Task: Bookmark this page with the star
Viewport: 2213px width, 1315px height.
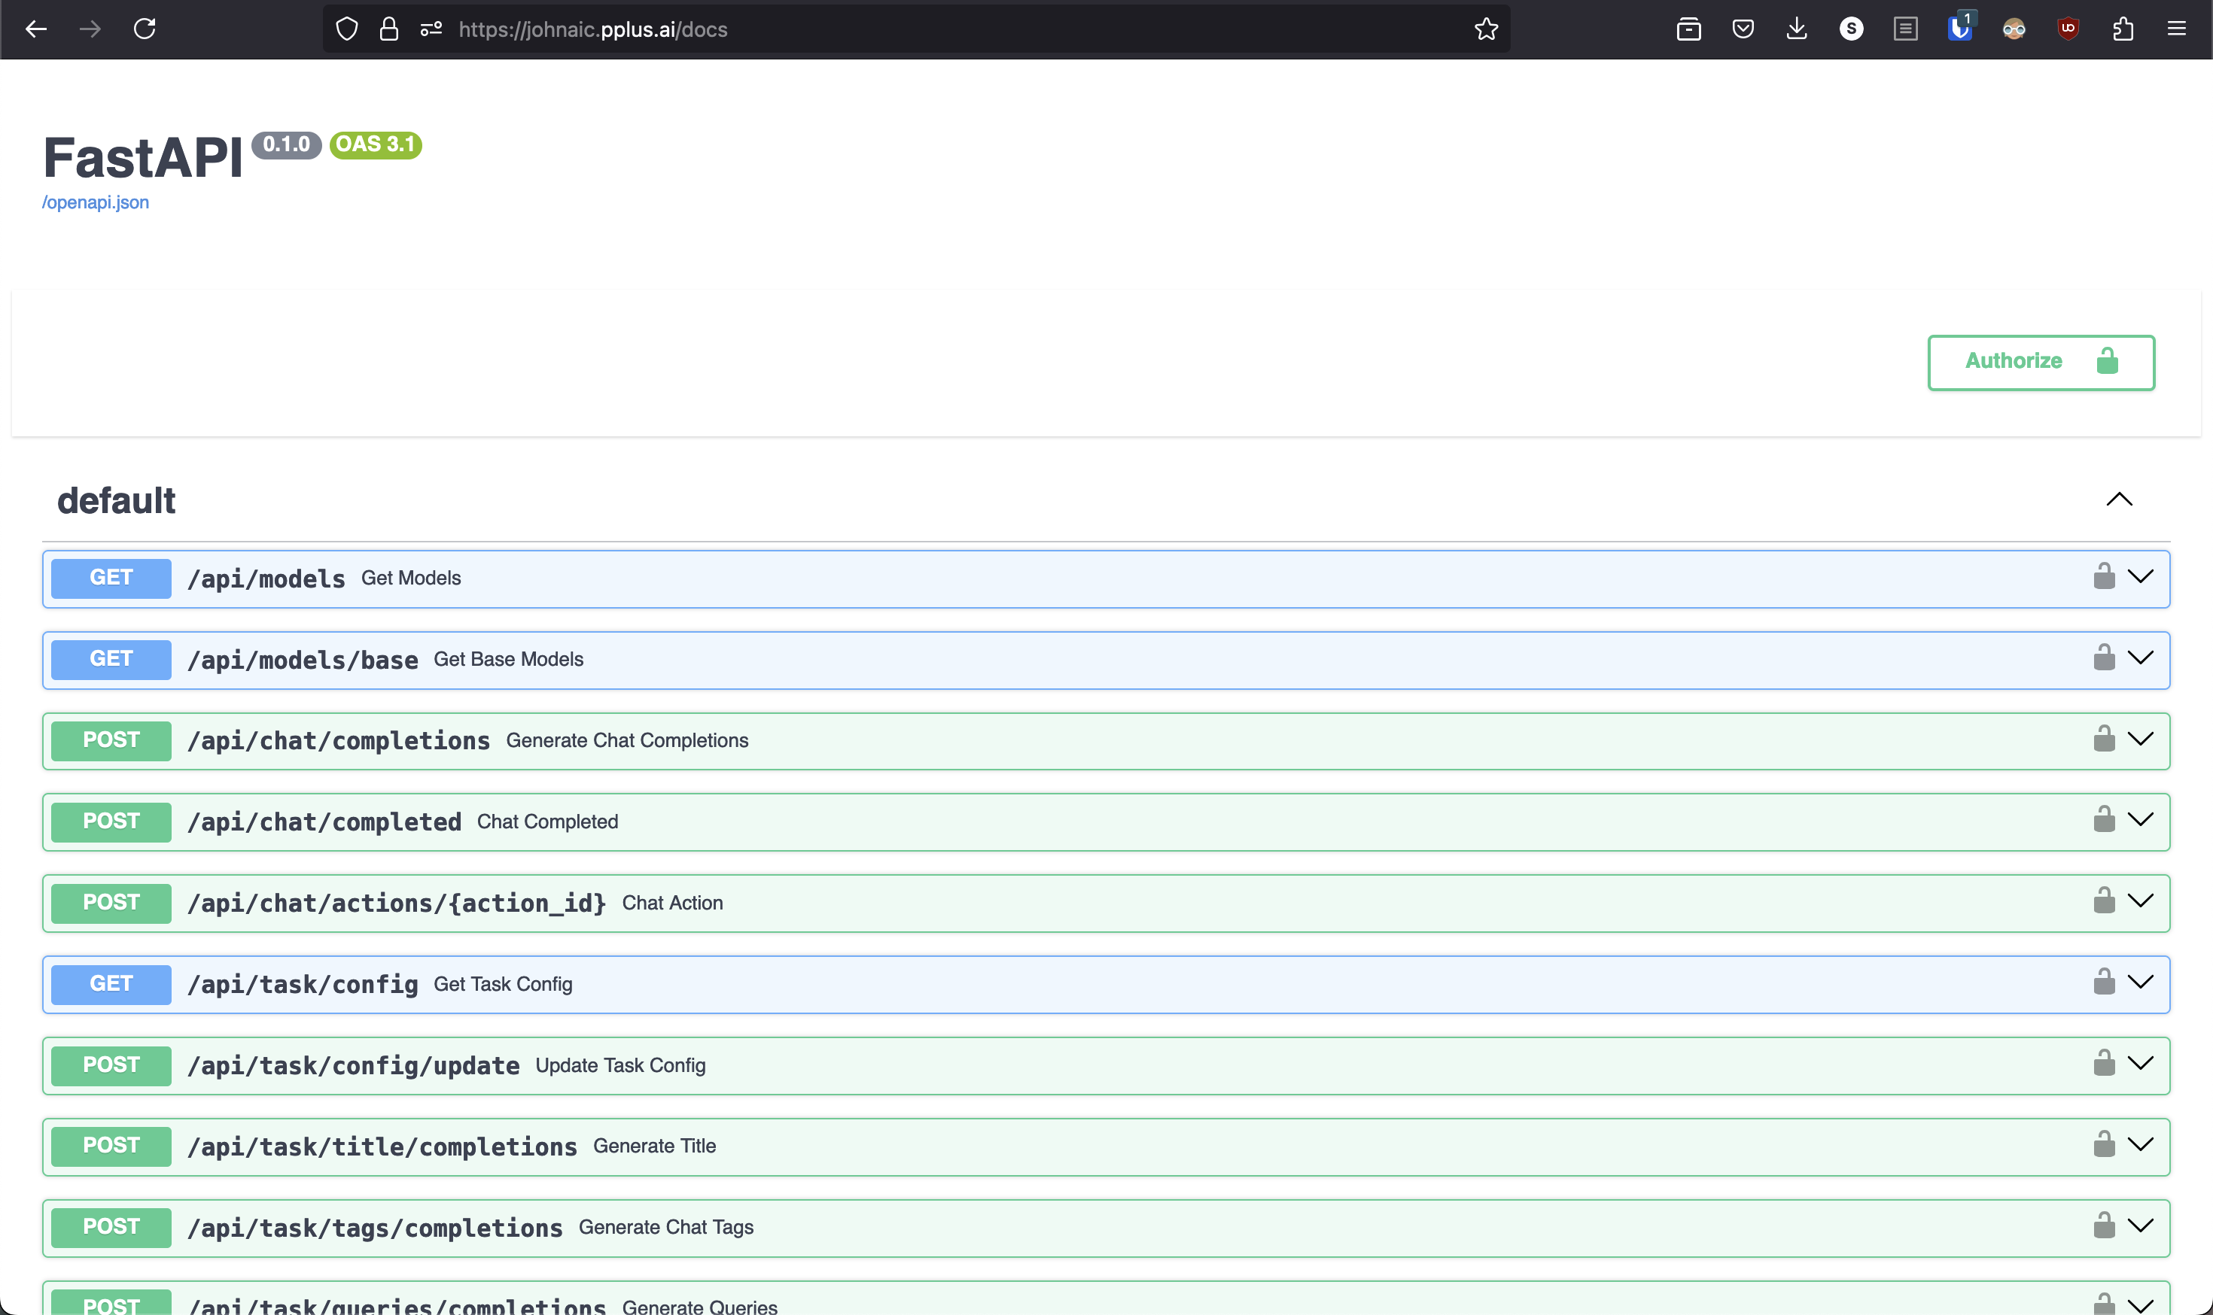Action: point(1486,29)
